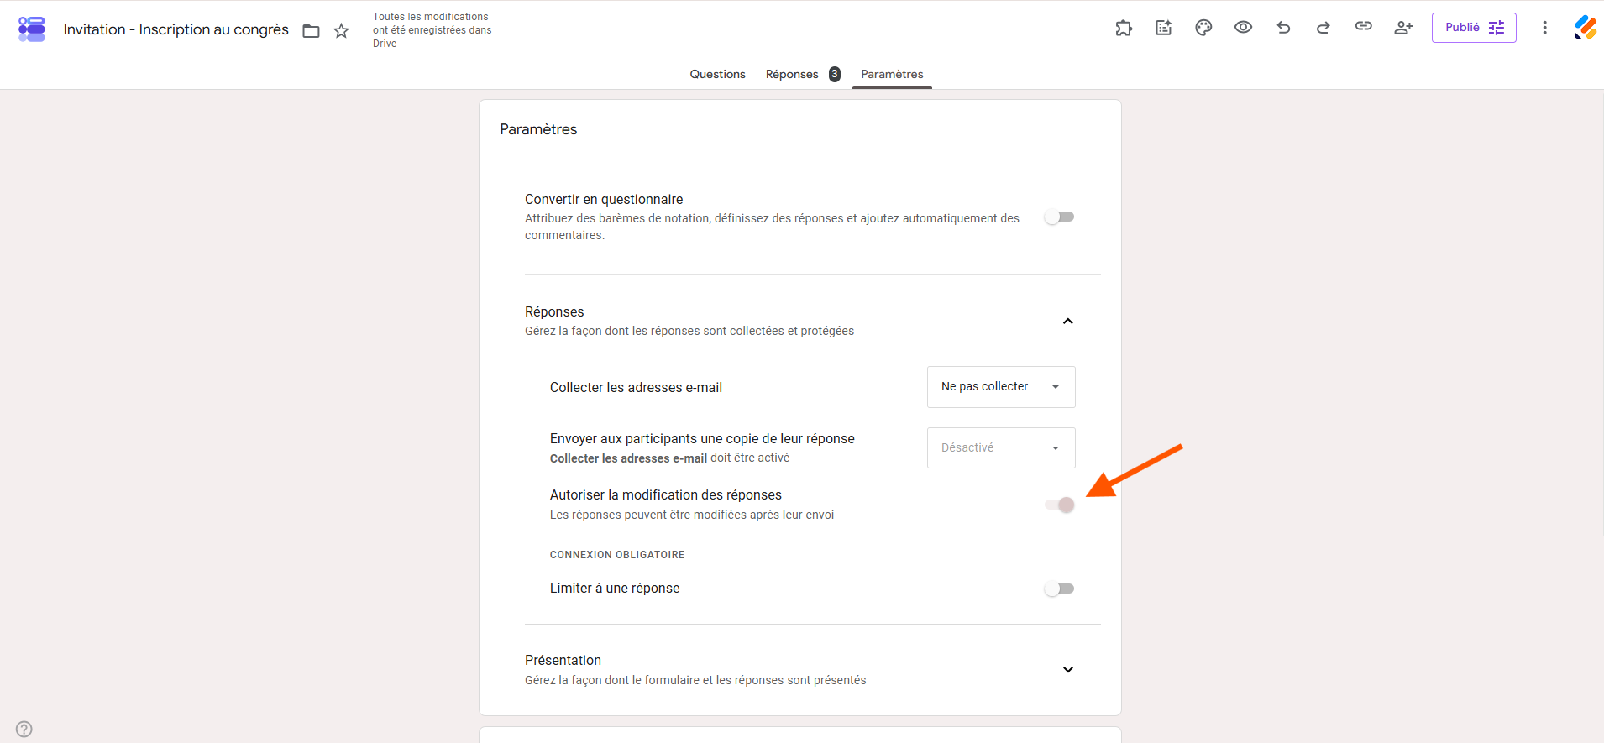This screenshot has width=1604, height=743.
Task: Open the three-dot more options menu
Action: click(1544, 28)
